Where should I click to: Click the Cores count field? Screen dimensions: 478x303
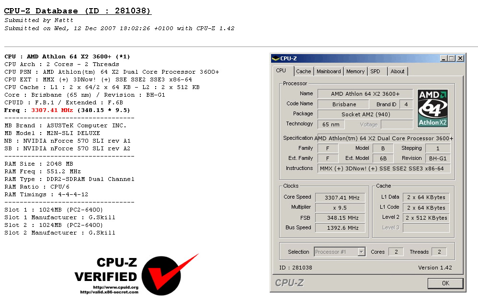(x=396, y=252)
